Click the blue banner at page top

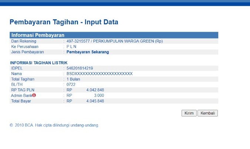pos(125,3)
